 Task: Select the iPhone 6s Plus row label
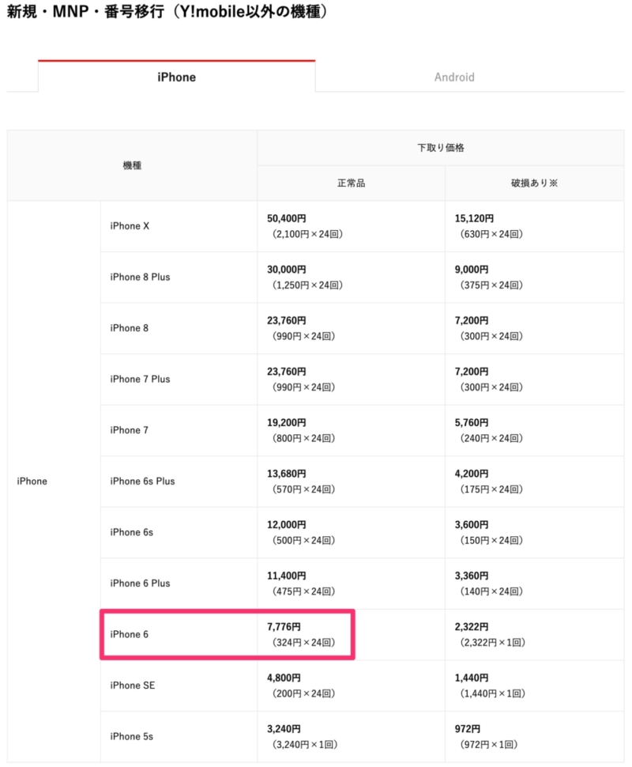142,482
